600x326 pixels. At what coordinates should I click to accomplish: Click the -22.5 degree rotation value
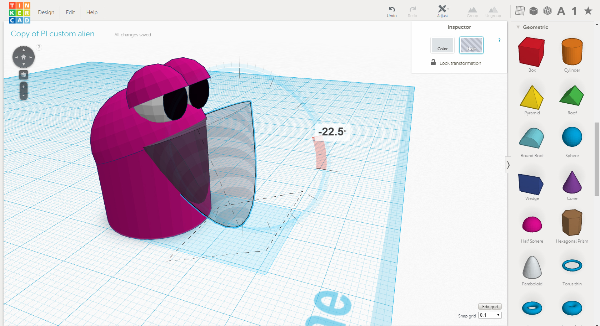[x=332, y=132]
